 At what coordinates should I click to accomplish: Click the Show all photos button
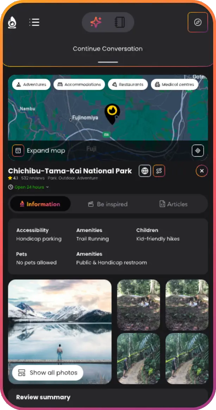[x=48, y=373]
